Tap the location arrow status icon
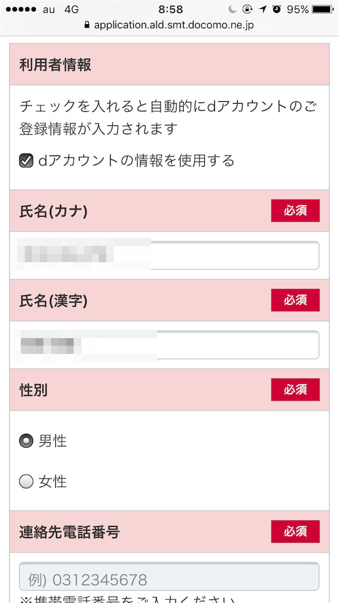Image resolution: width=339 pixels, height=603 pixels. point(263,9)
